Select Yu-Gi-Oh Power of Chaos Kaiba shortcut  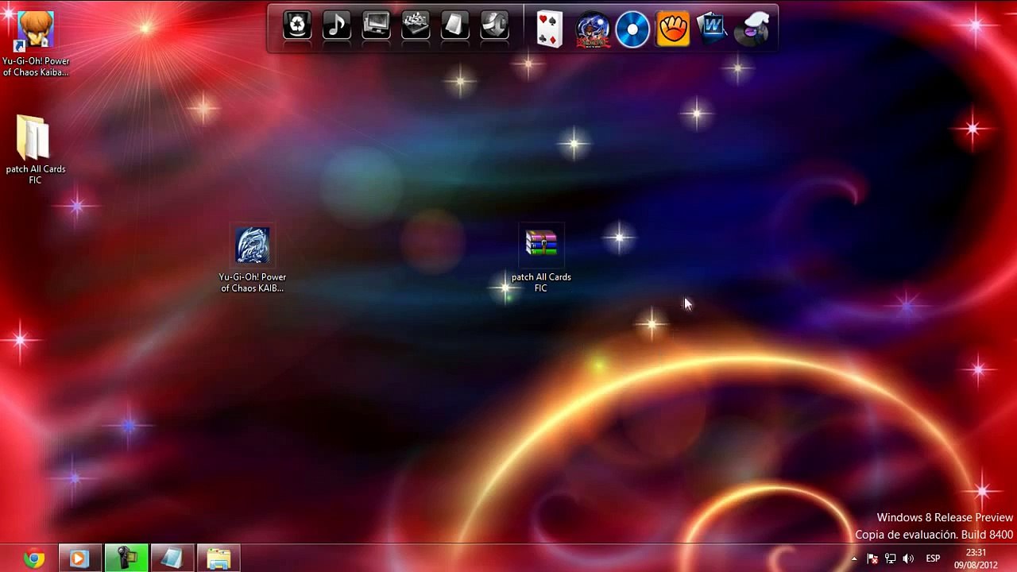(35, 32)
